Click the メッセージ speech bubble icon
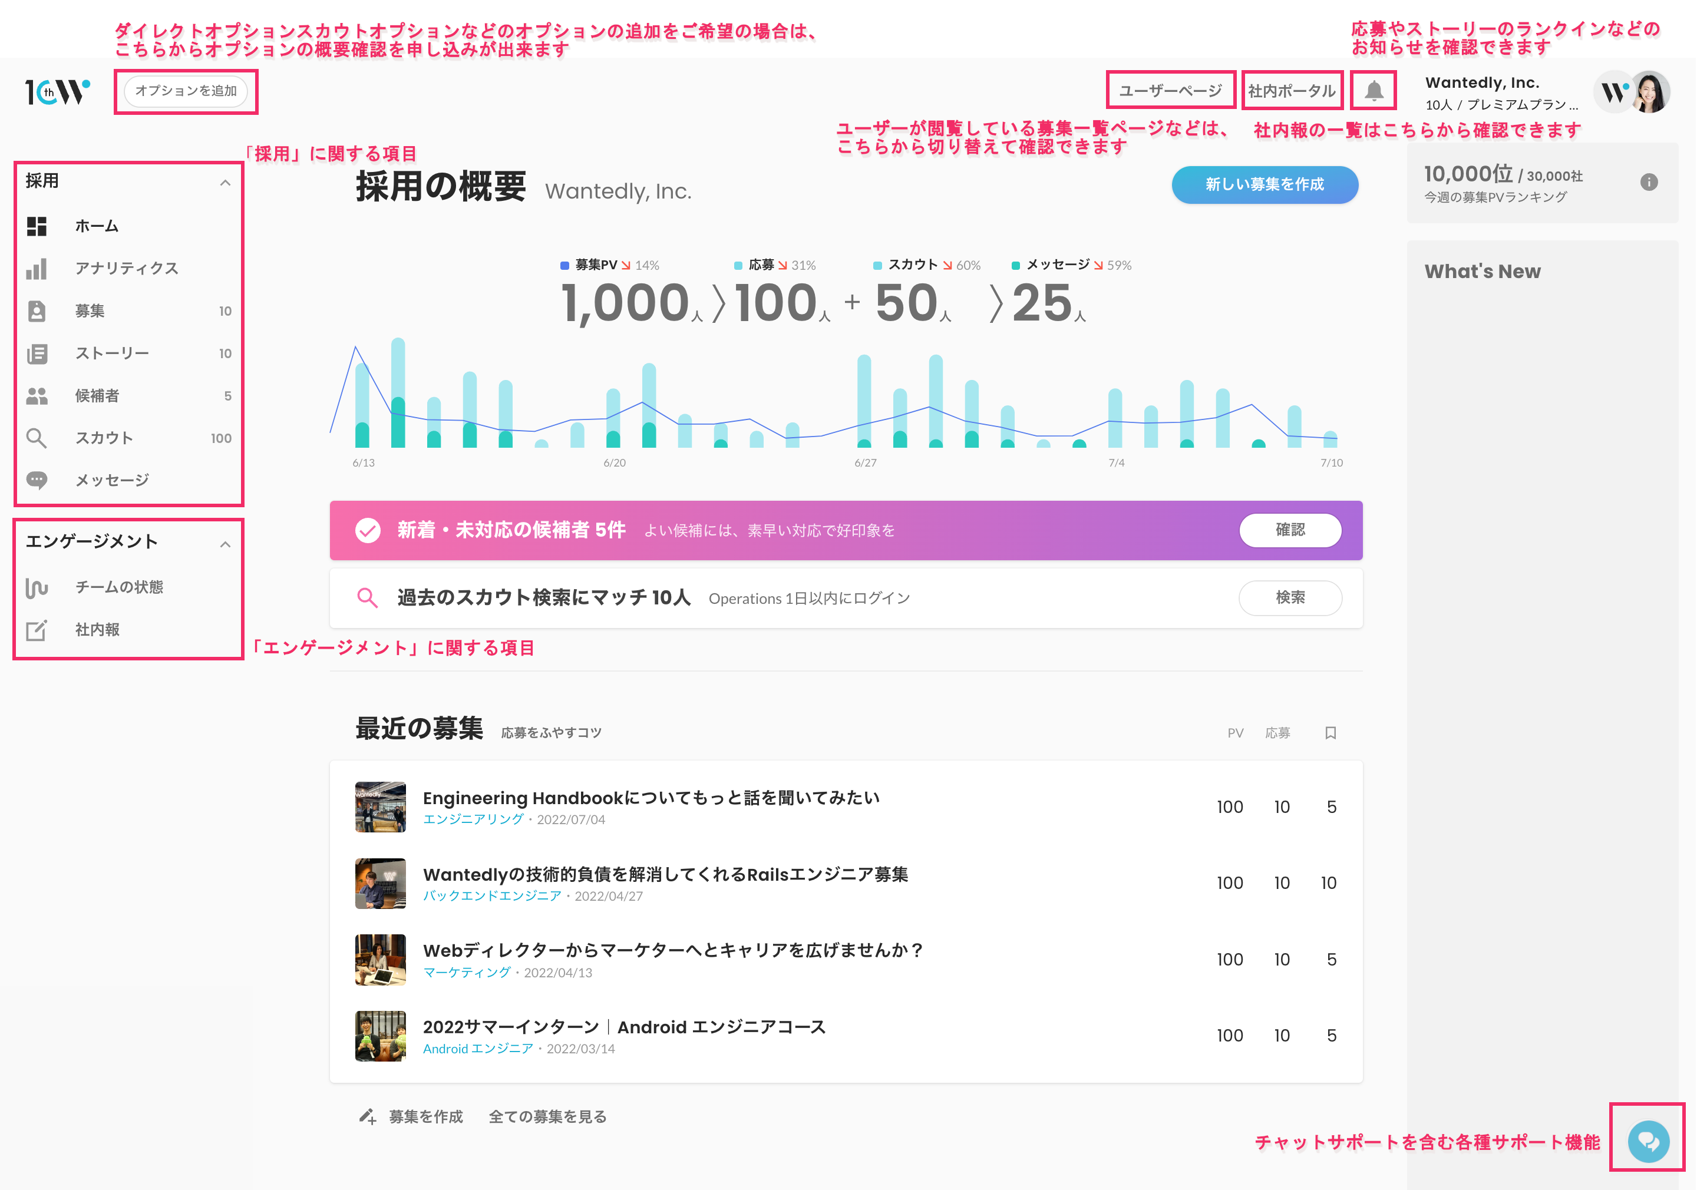Viewport: 1697px width, 1190px height. click(x=37, y=481)
